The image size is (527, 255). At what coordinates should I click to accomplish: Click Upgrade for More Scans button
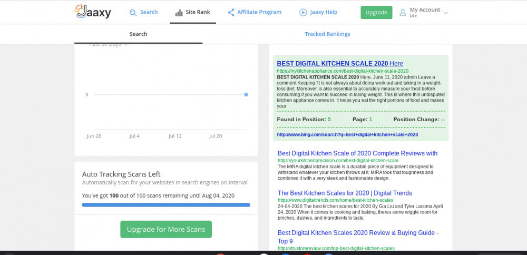166,230
